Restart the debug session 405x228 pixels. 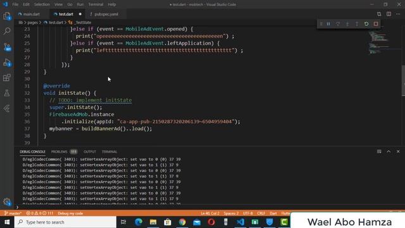coord(366,24)
